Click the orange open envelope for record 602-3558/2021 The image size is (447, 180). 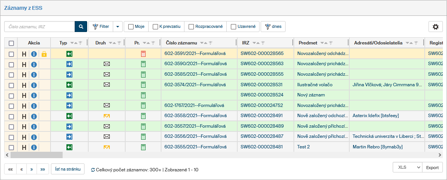[106, 116]
